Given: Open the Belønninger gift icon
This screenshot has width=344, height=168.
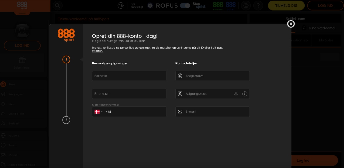Looking at the screenshot, I should coord(22,60).
